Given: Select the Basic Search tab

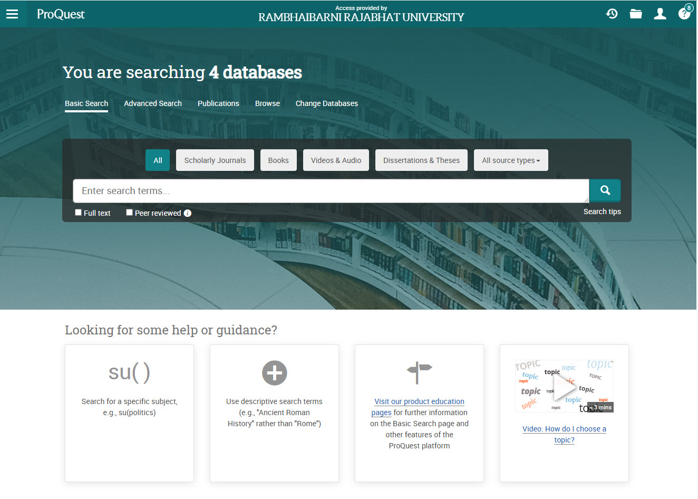Looking at the screenshot, I should pyautogui.click(x=86, y=103).
